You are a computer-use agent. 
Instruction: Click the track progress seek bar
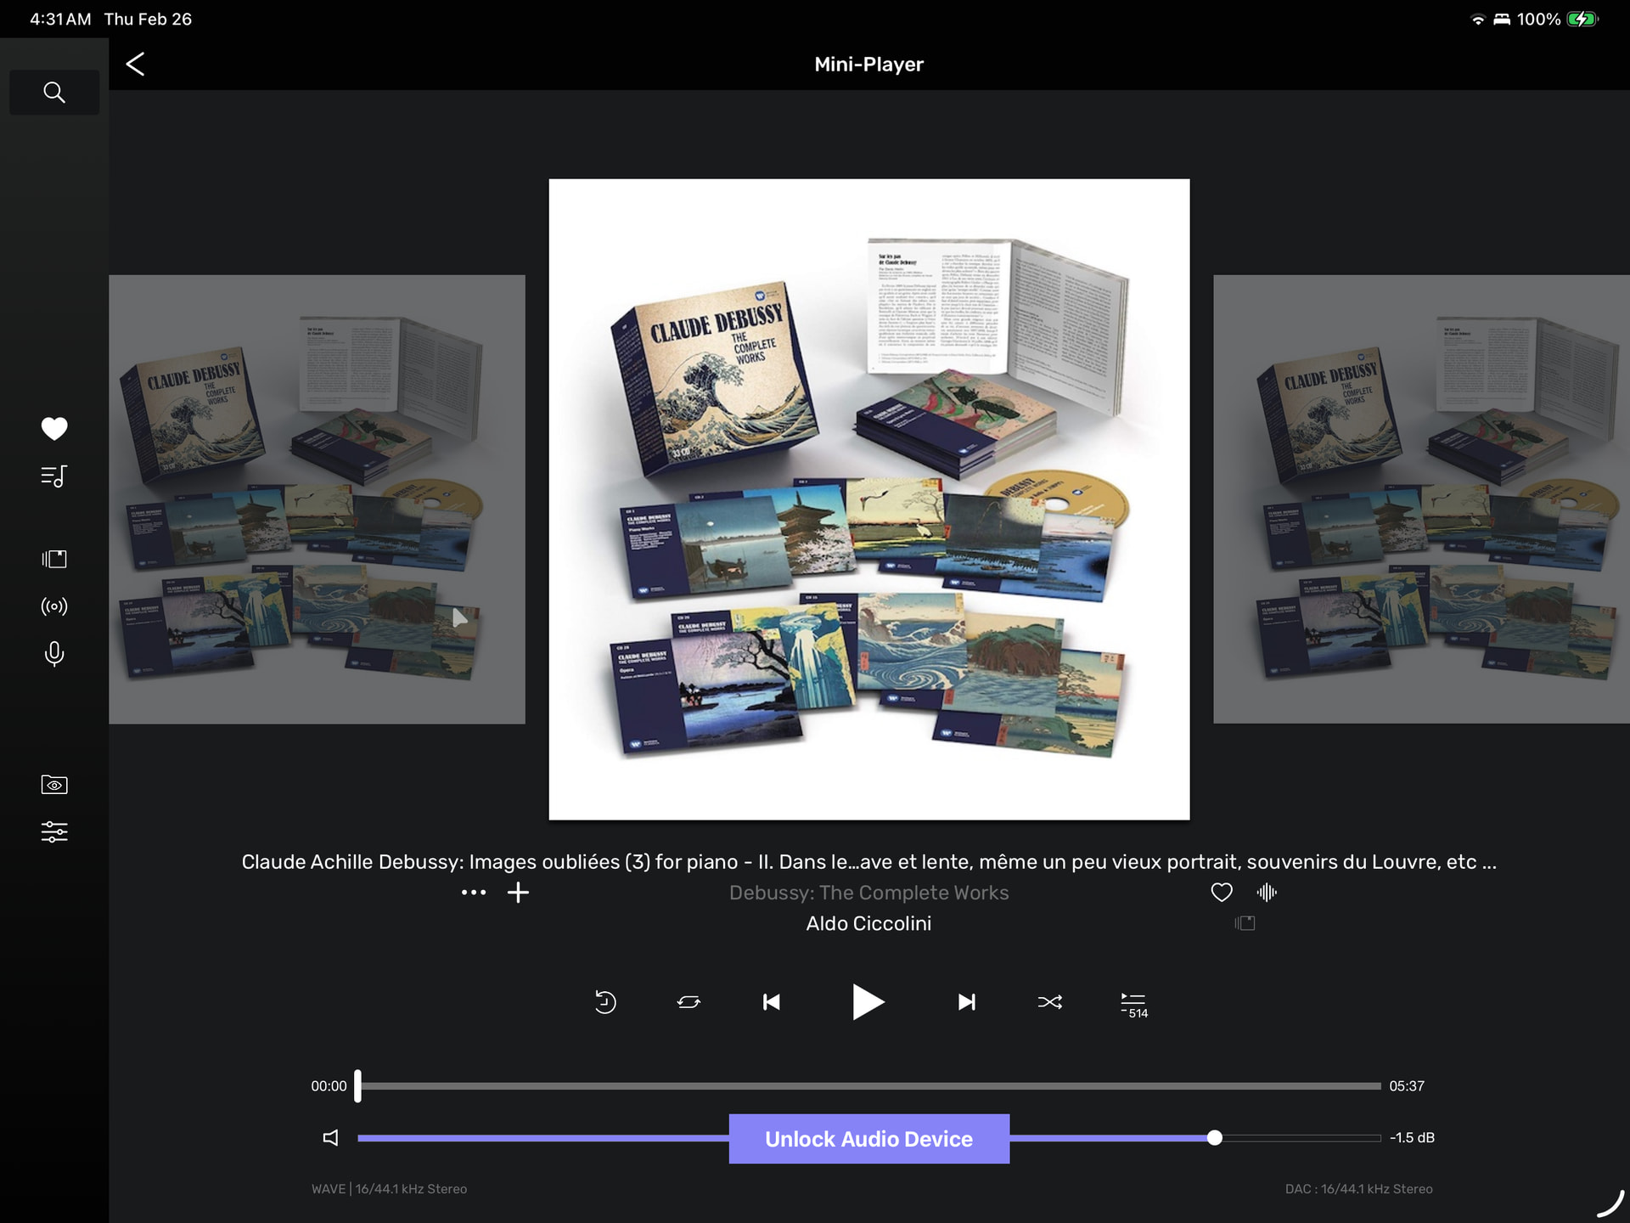pos(868,1086)
